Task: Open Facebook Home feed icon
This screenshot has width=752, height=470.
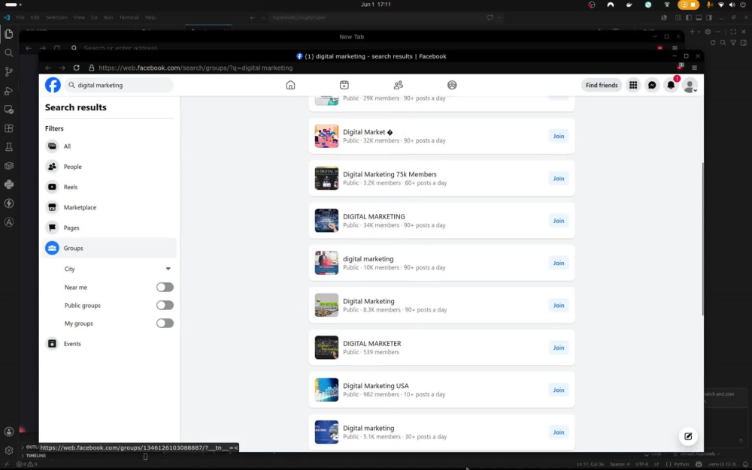Action: (290, 85)
